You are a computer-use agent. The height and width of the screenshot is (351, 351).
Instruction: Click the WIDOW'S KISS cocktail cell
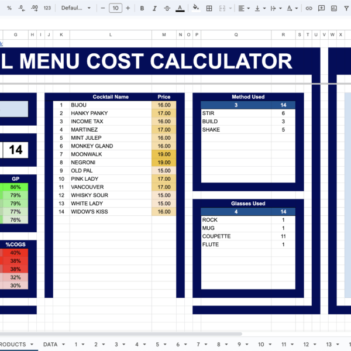(x=111, y=212)
